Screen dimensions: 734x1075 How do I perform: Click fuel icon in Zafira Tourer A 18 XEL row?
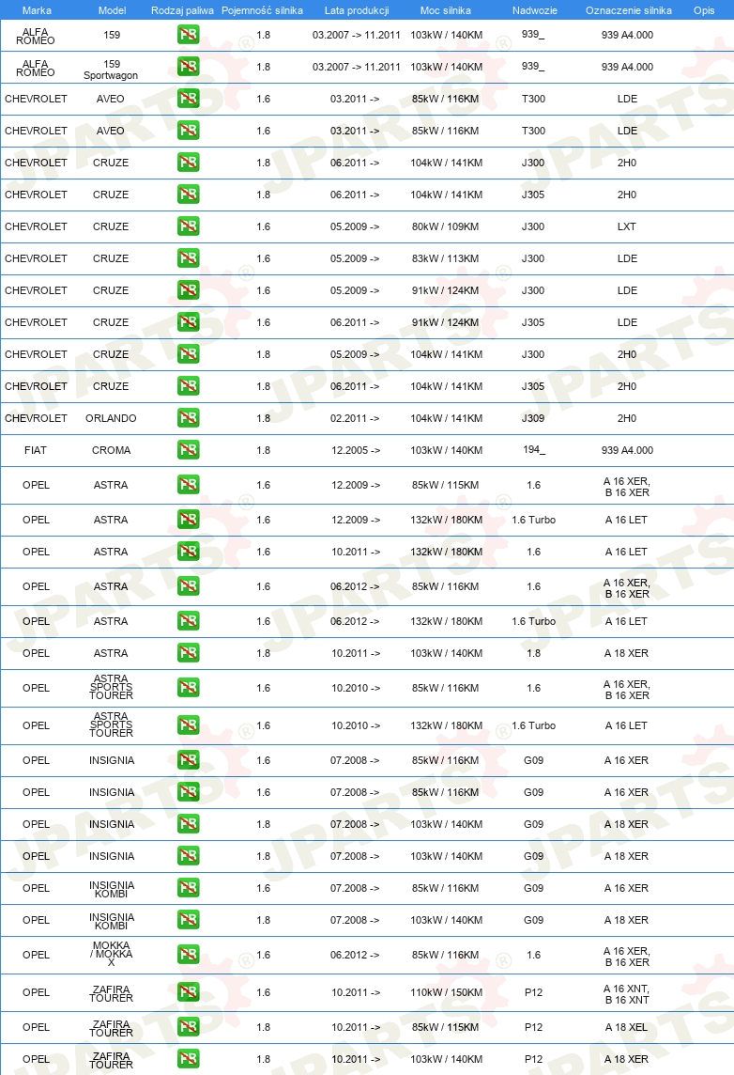coord(189,1026)
